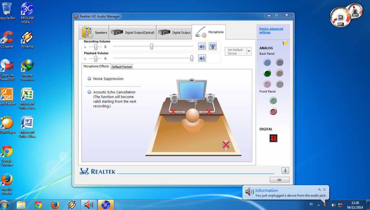Open Windows Explorer from taskbar
The height and width of the screenshot is (210, 370).
pos(21,205)
